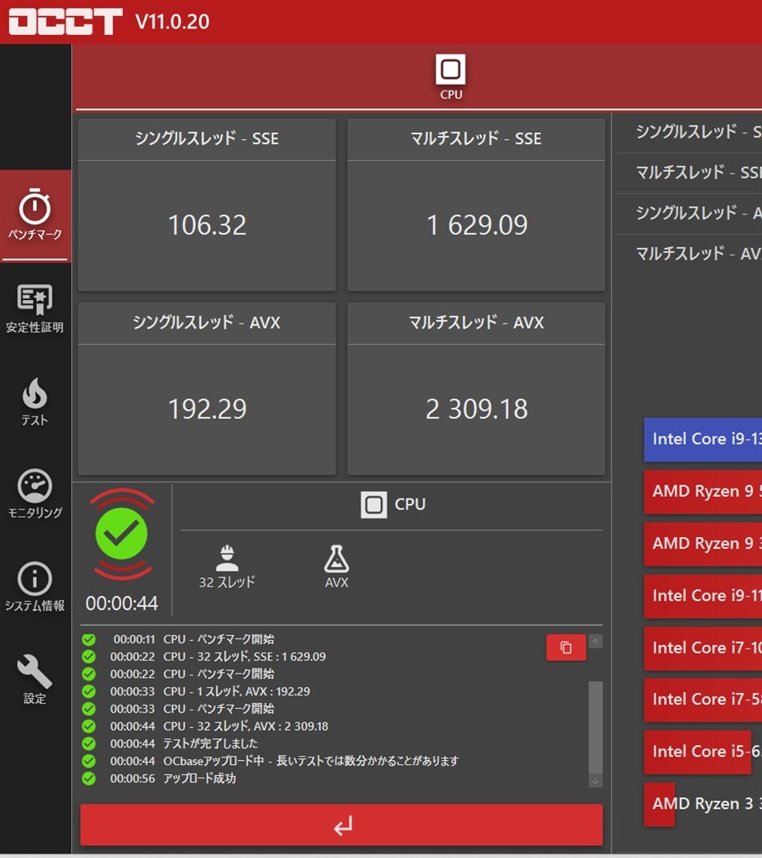
Task: Select the CPU benchmark tab at top
Action: click(451, 77)
